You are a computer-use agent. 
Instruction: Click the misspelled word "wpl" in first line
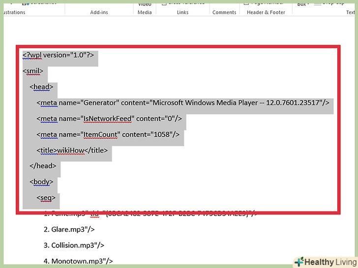35,55
